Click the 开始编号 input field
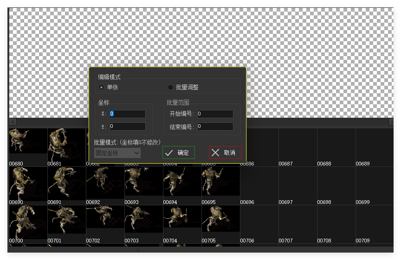The image size is (401, 260). tap(215, 114)
